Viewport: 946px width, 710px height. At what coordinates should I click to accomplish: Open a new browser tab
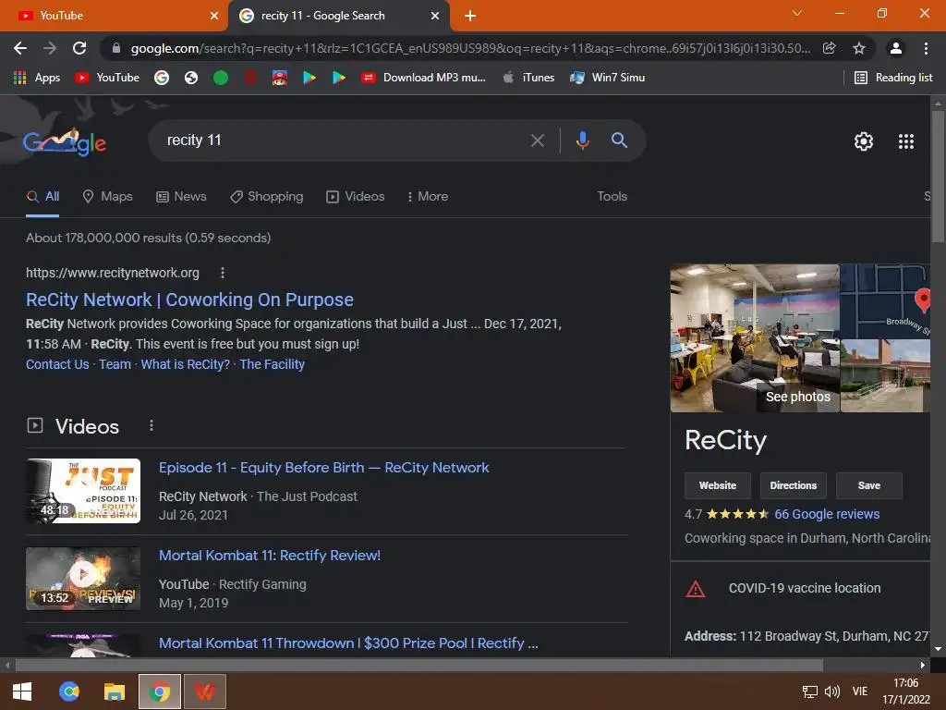pyautogui.click(x=470, y=16)
